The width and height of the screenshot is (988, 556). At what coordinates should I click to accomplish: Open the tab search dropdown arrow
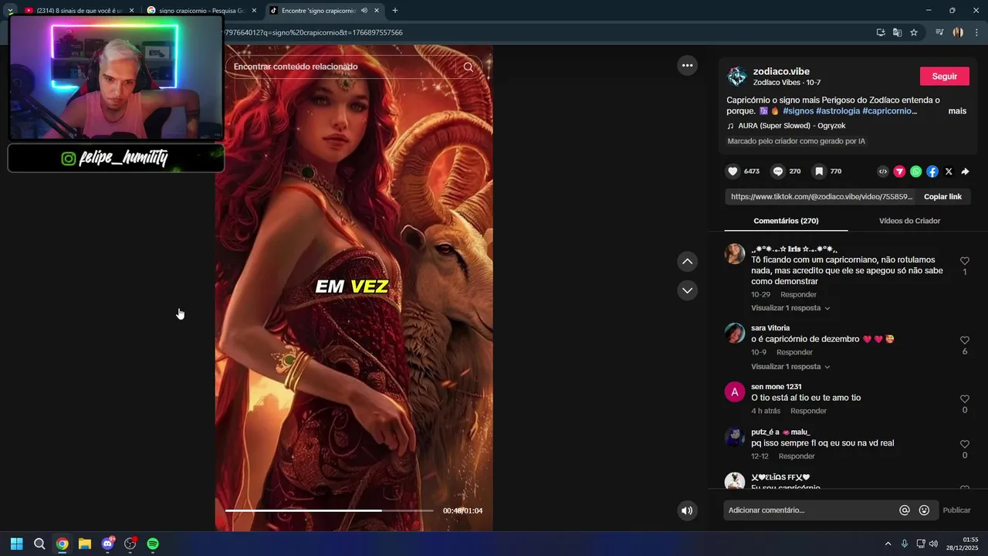pos(10,11)
